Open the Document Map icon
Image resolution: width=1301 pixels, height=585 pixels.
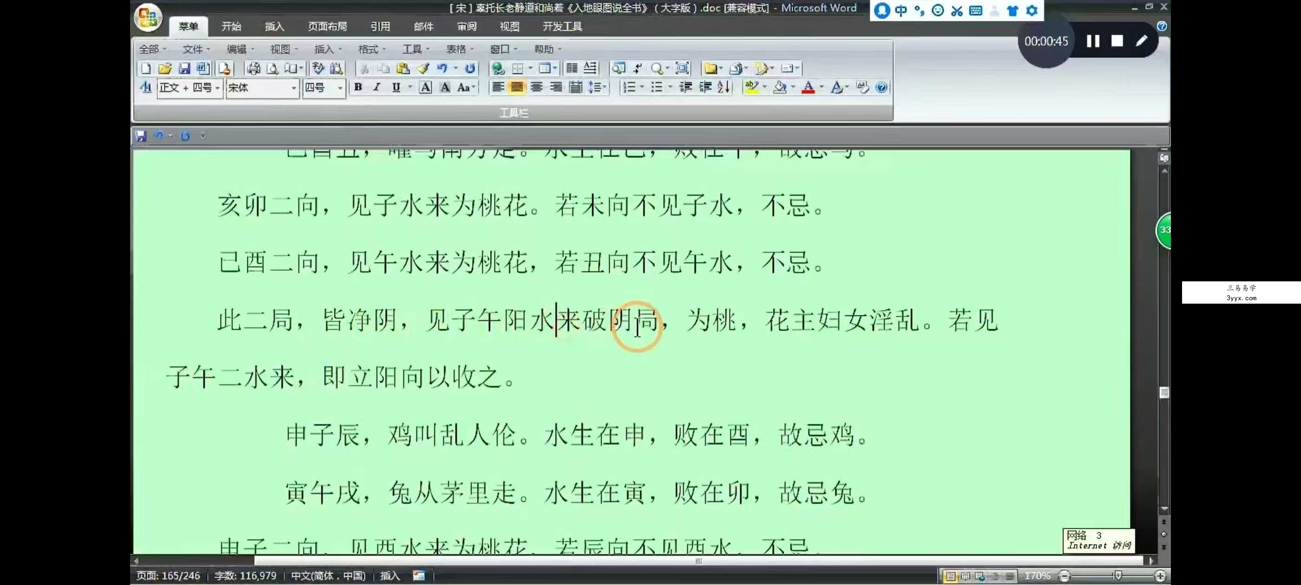point(619,68)
